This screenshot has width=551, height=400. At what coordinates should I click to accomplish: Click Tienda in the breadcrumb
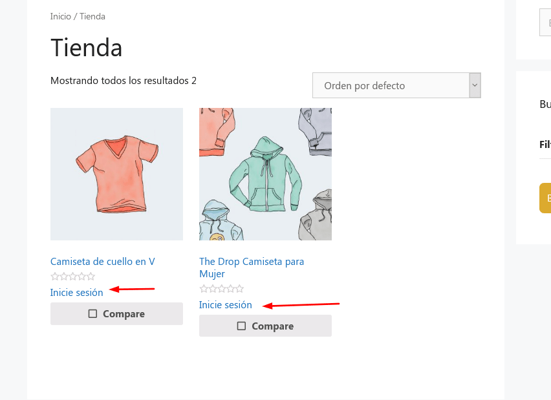[92, 17]
